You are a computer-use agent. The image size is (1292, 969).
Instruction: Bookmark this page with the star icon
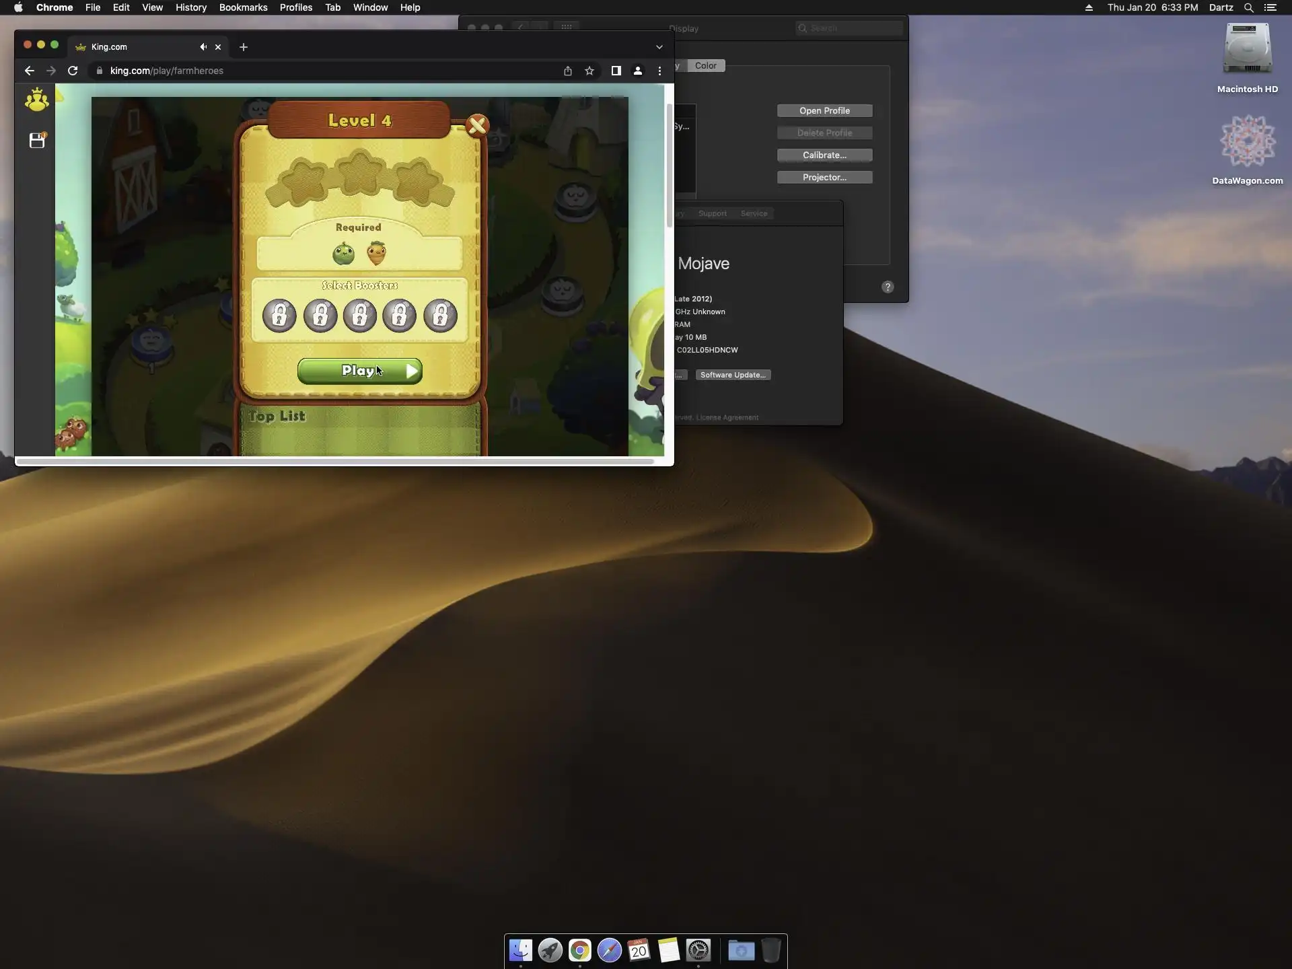click(x=589, y=71)
